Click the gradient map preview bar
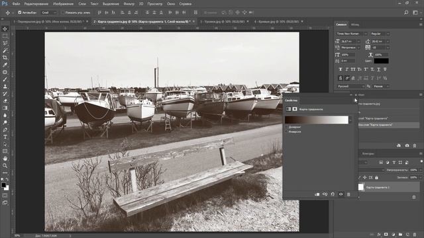The image size is (424, 238). (317, 120)
